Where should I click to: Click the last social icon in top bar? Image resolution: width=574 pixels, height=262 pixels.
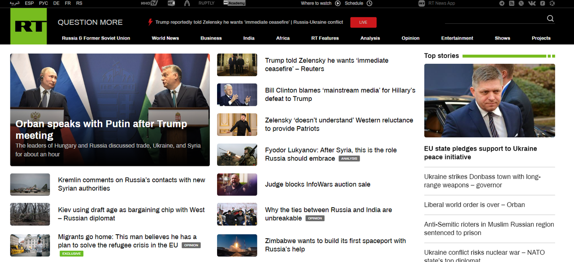tap(552, 3)
